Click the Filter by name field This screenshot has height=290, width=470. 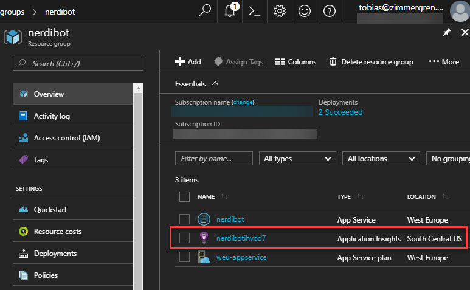(x=213, y=159)
